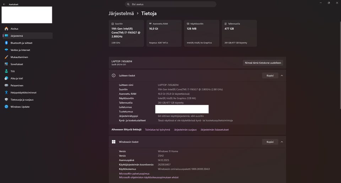Click the Tallennustila storage icon

226,24
